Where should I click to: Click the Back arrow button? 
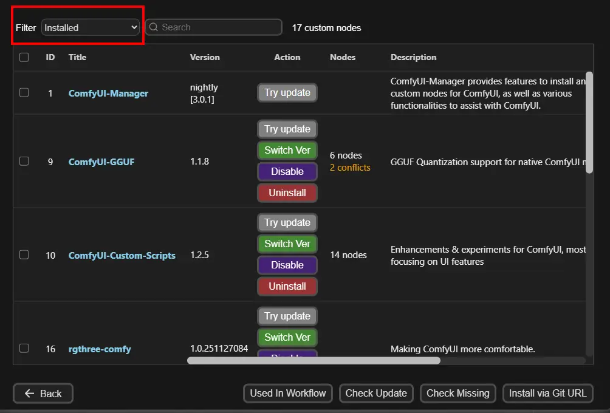tap(43, 394)
